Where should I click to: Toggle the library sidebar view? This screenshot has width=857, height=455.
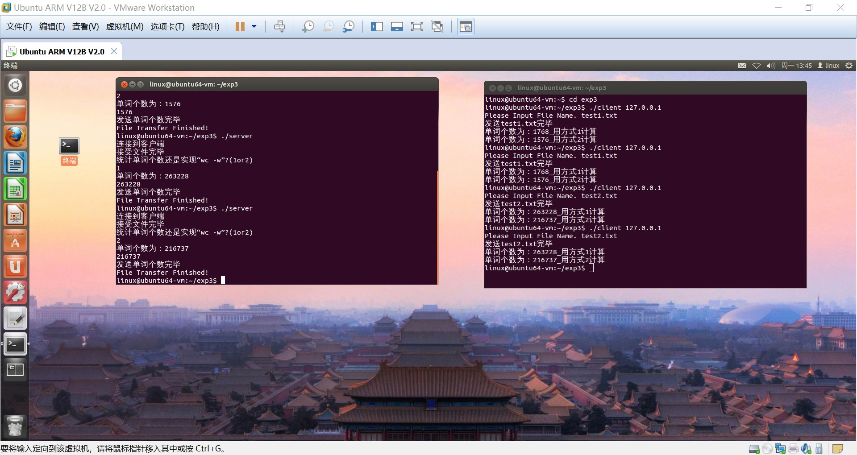point(377,27)
